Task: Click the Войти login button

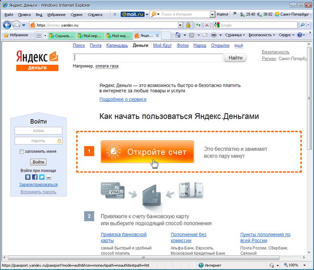Action: [x=38, y=162]
